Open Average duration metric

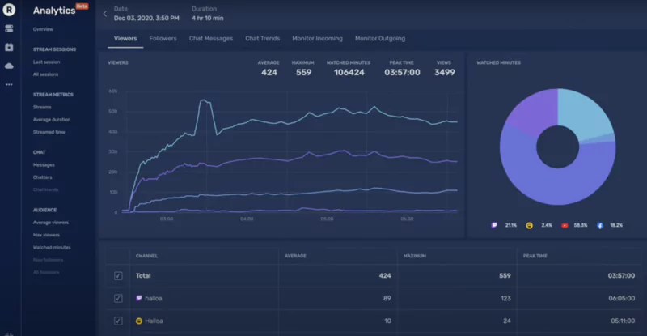tap(52, 120)
